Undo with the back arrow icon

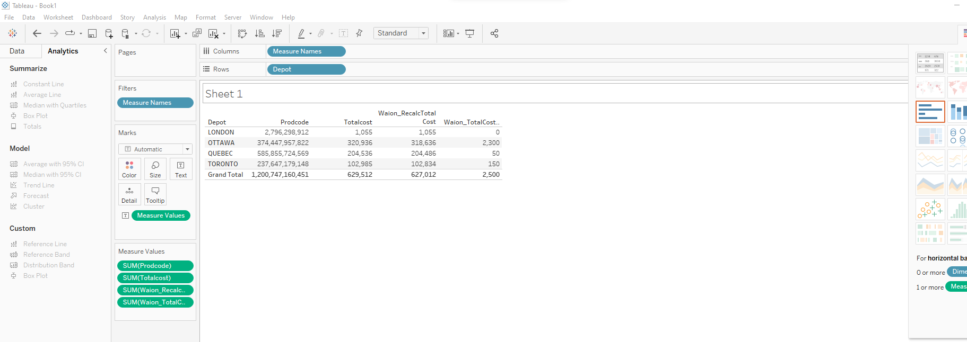pyautogui.click(x=37, y=33)
